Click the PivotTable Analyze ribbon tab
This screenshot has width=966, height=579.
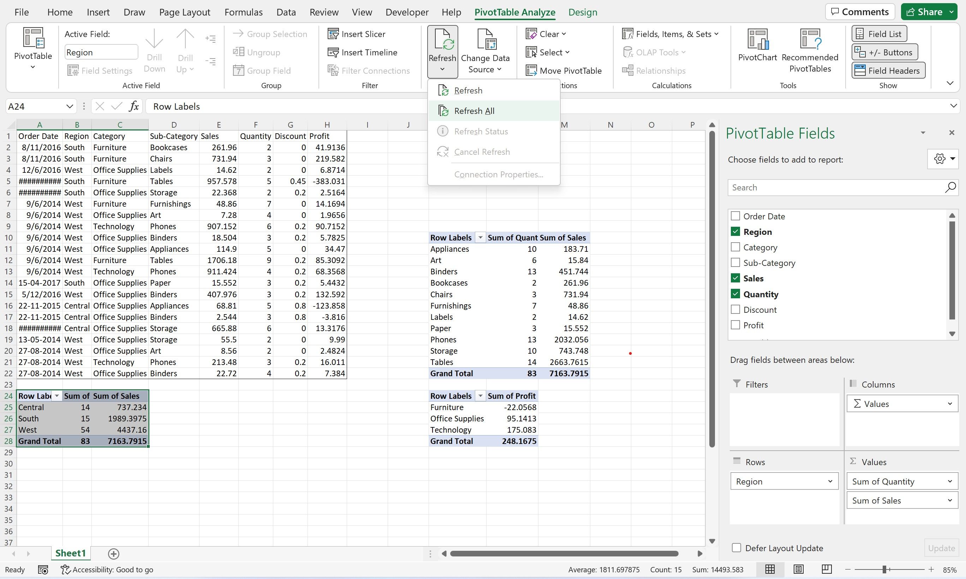tap(515, 12)
